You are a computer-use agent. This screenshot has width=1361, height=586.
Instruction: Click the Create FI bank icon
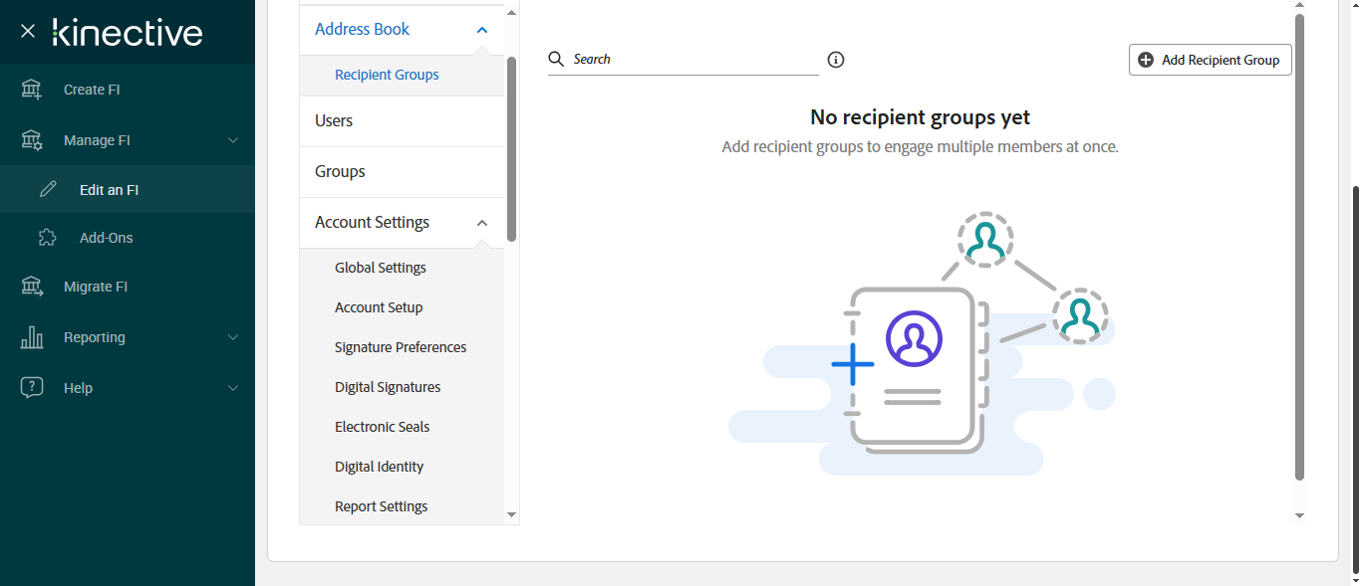[x=32, y=90]
